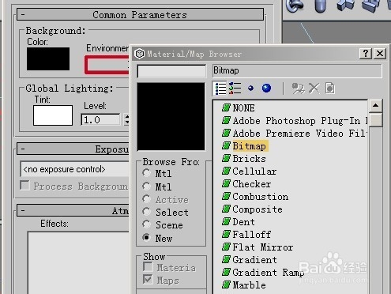The image size is (391, 294).
Task: Click the map list scrollbar thumb
Action: (376, 119)
